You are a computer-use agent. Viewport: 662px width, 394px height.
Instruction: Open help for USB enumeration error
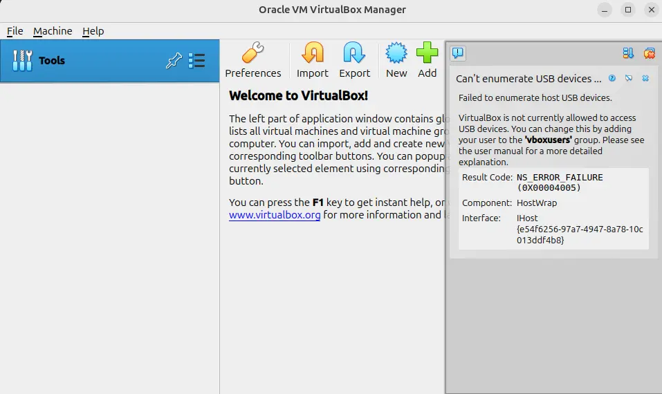pos(612,78)
